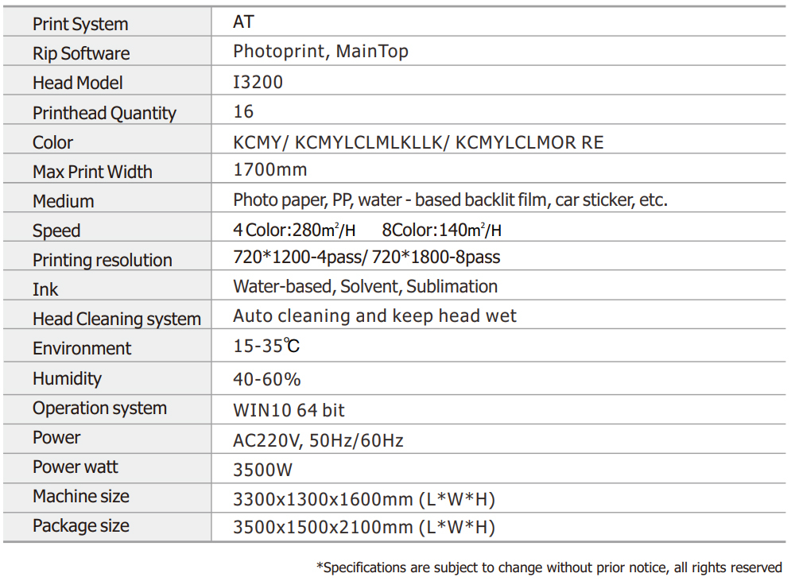Click the Printing resolution label
This screenshot has height=581, width=795.
(x=103, y=260)
